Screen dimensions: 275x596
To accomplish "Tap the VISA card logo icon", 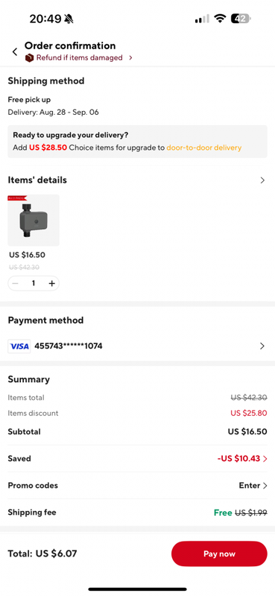I will (19, 346).
